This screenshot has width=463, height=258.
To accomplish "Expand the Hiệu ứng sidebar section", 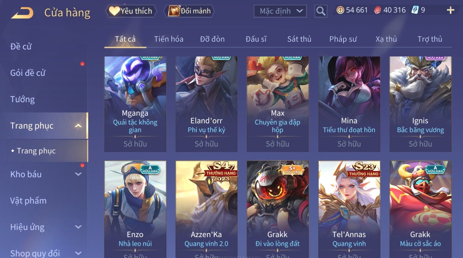I will (78, 227).
